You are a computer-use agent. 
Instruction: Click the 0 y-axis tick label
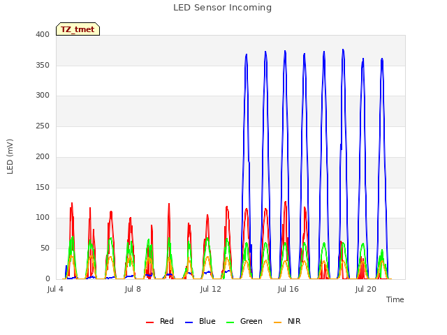[x=47, y=279]
